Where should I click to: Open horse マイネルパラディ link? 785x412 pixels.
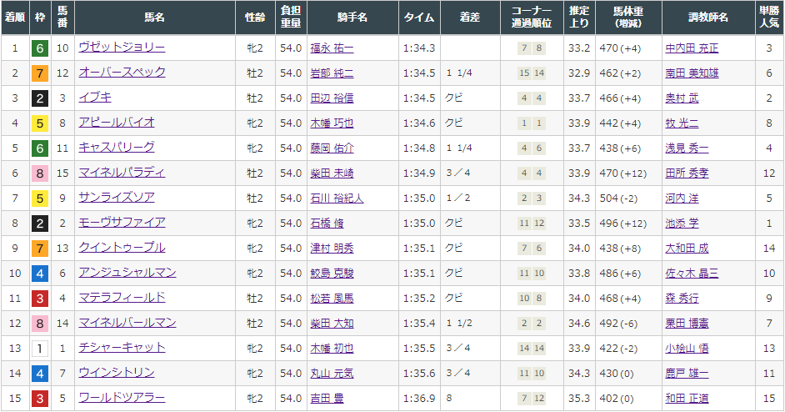(x=122, y=173)
